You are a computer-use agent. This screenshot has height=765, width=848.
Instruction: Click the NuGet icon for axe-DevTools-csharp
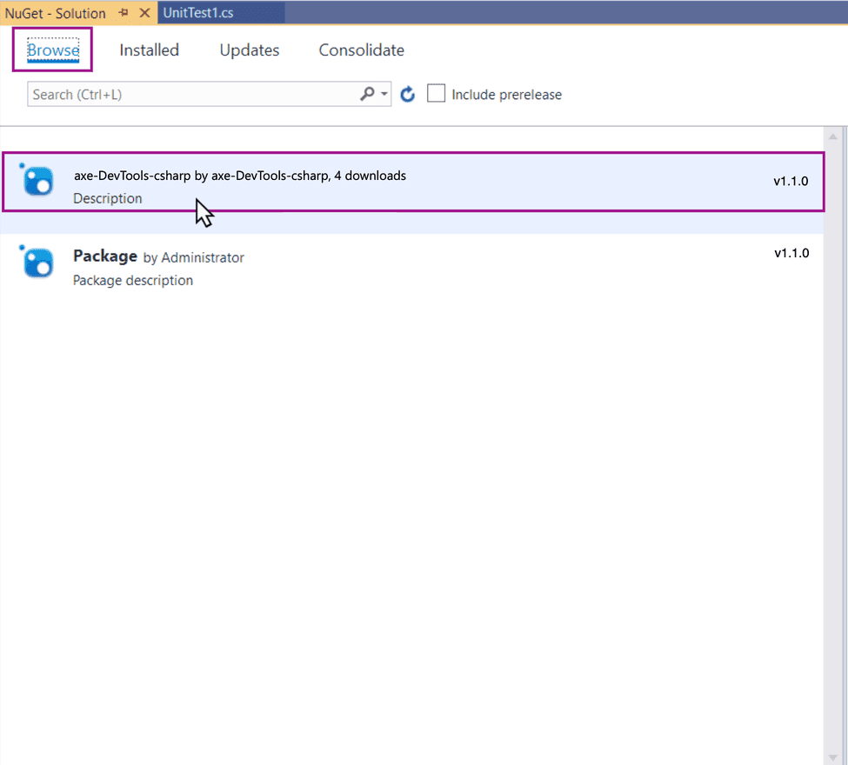click(37, 180)
